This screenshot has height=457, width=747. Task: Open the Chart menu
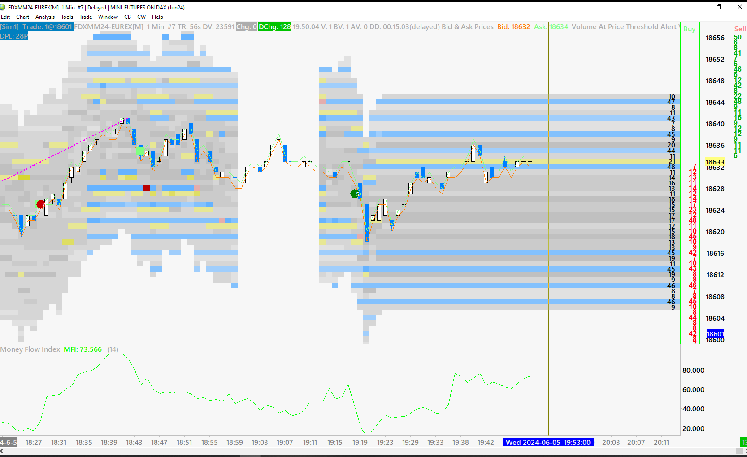pos(22,17)
